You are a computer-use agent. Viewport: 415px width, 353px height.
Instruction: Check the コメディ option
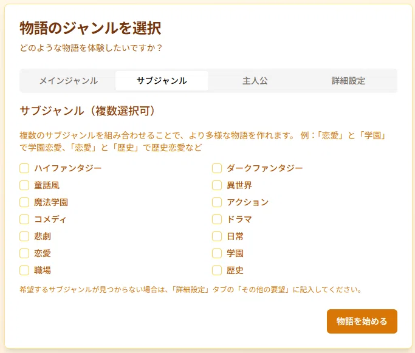(24, 219)
